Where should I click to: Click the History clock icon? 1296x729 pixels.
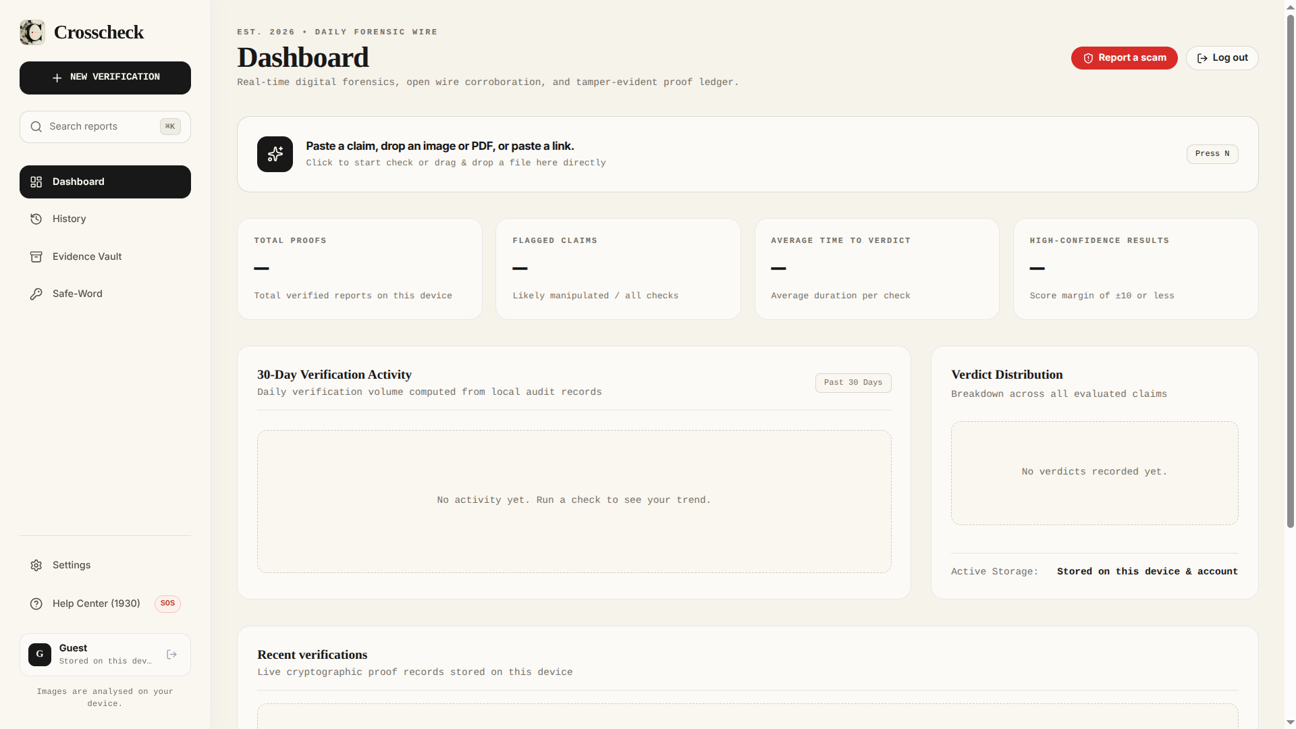pyautogui.click(x=36, y=219)
